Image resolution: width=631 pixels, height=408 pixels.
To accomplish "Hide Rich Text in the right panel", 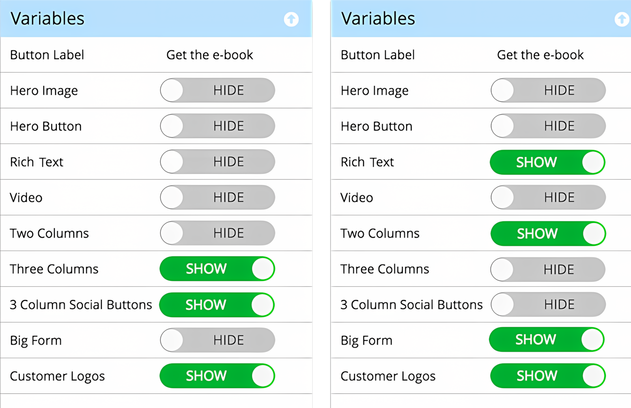I will (x=547, y=162).
